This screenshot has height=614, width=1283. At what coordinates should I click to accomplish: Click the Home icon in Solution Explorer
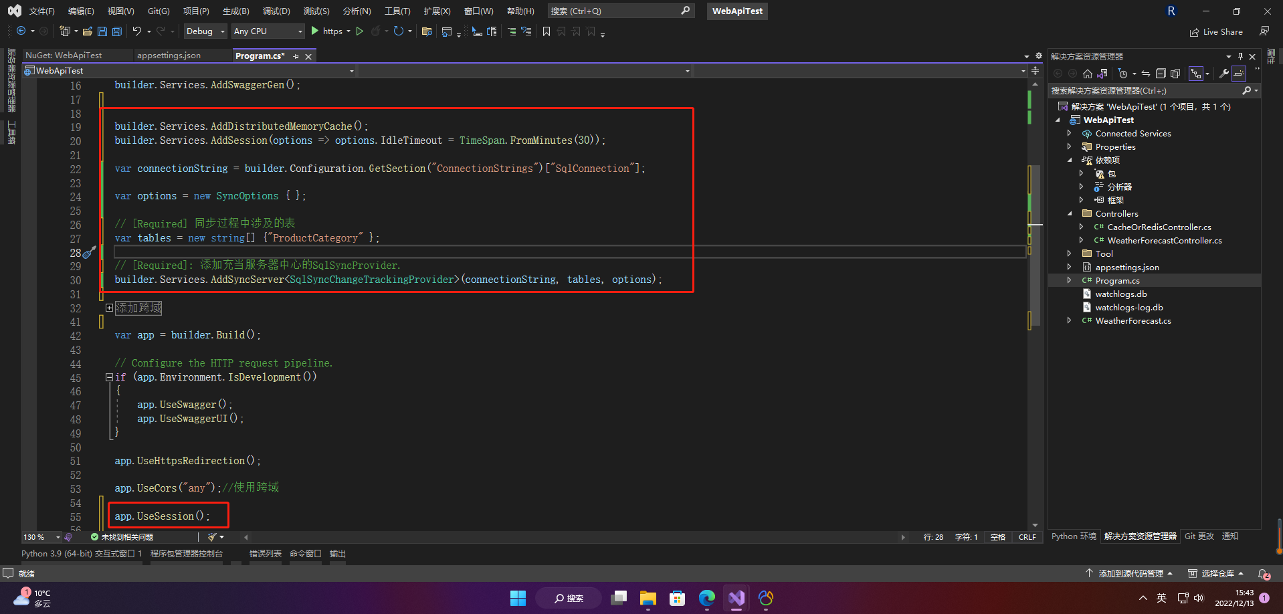pos(1088,74)
